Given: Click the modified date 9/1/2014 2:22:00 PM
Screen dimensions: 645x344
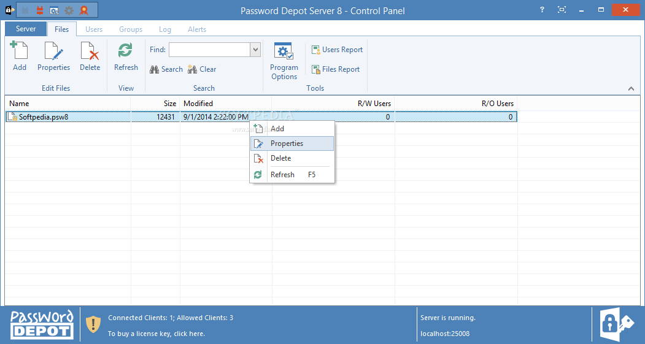Looking at the screenshot, I should pyautogui.click(x=216, y=117).
